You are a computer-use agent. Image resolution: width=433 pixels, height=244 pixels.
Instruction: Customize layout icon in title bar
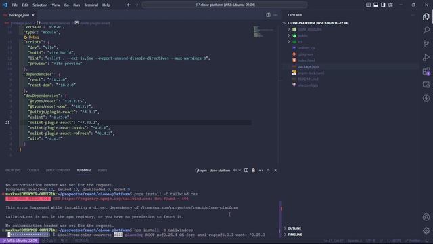[390, 5]
